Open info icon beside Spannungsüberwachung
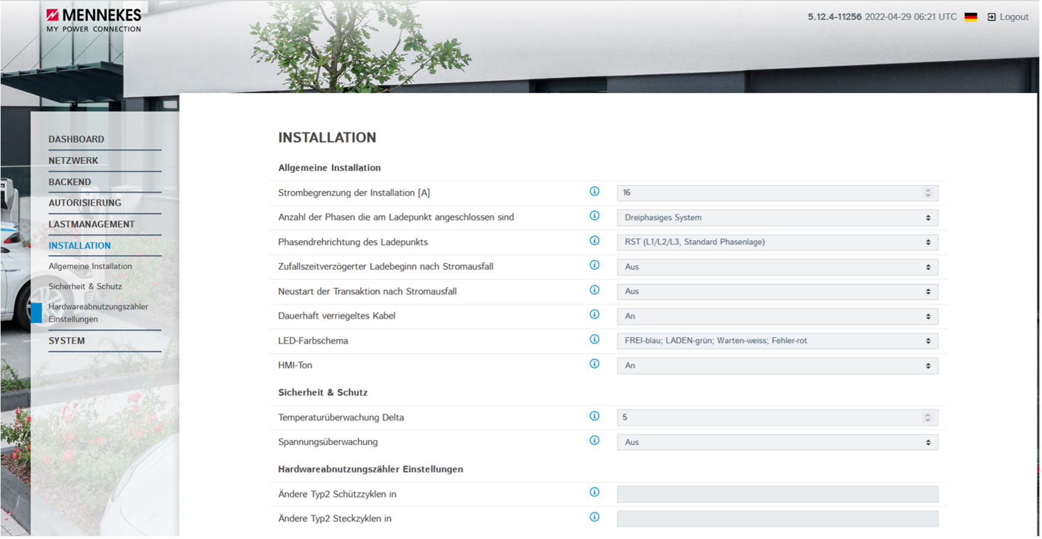This screenshot has width=1042, height=539. (594, 441)
